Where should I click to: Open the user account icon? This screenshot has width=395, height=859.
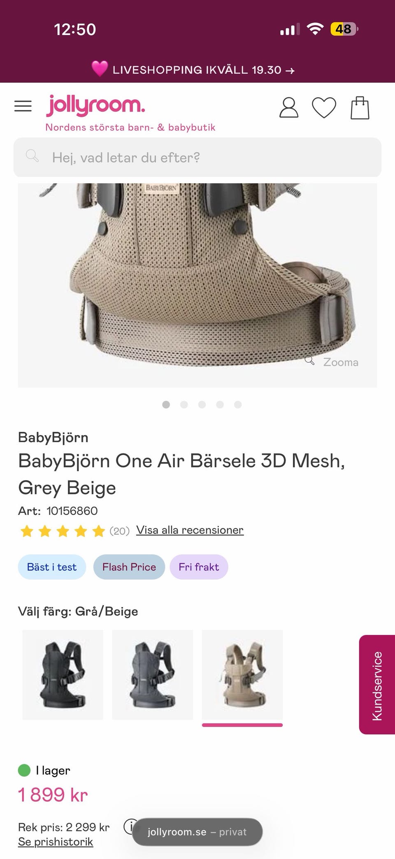point(289,107)
